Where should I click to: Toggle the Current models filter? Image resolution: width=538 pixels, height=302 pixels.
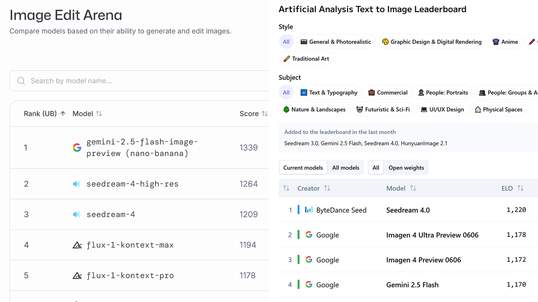point(303,168)
